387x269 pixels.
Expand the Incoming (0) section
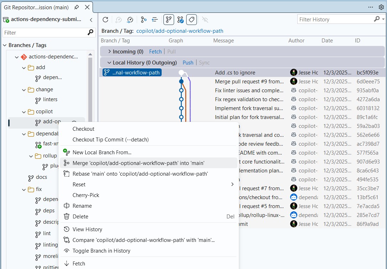tap(110, 52)
